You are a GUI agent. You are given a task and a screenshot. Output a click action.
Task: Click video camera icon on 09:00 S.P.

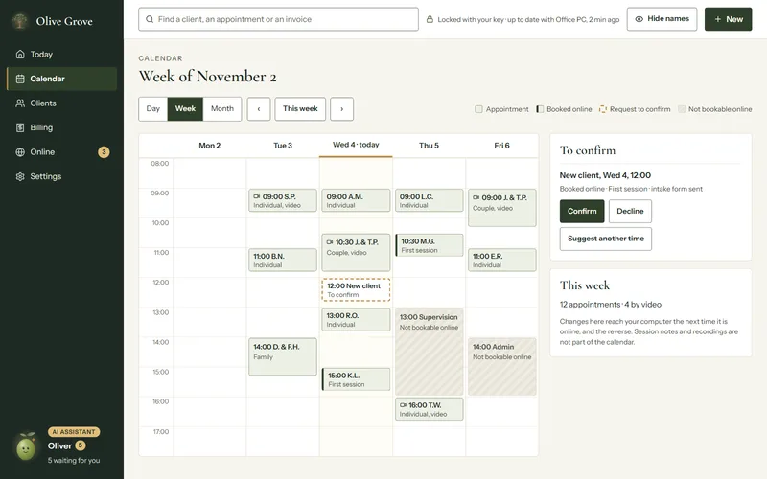[x=256, y=196]
